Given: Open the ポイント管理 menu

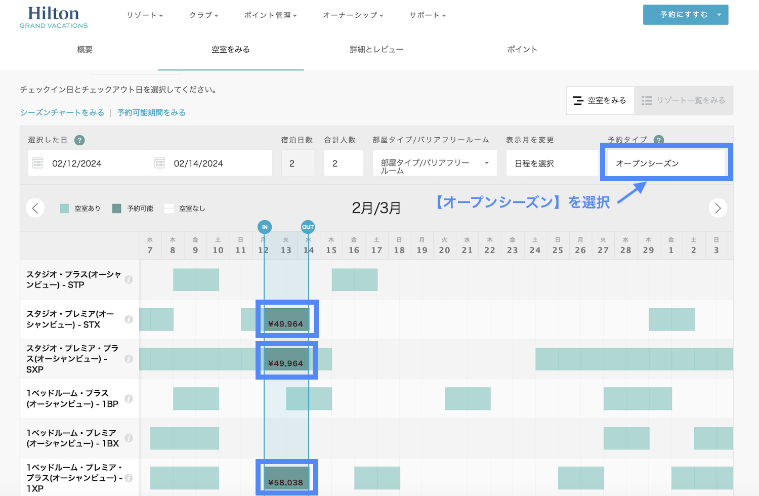Looking at the screenshot, I should coord(270,15).
